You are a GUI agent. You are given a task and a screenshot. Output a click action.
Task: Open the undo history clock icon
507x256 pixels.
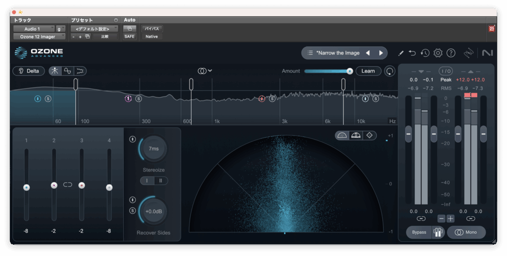pos(425,53)
